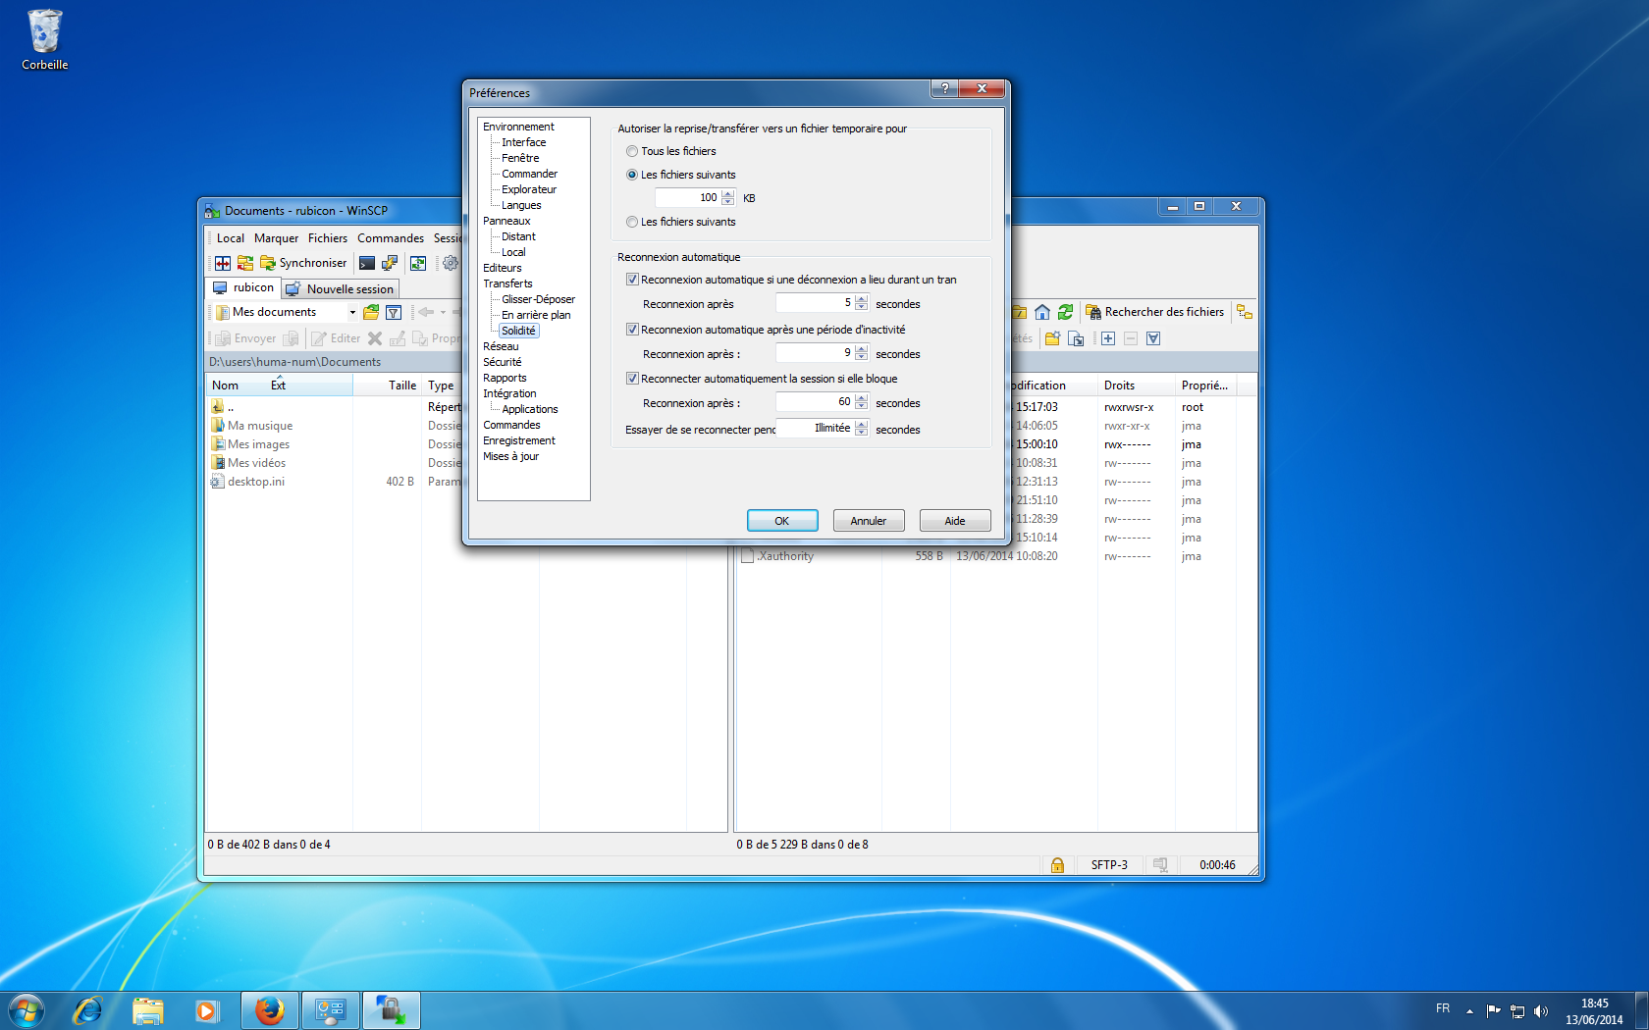Switch to the 'Nouvelle session' tab

341,288
